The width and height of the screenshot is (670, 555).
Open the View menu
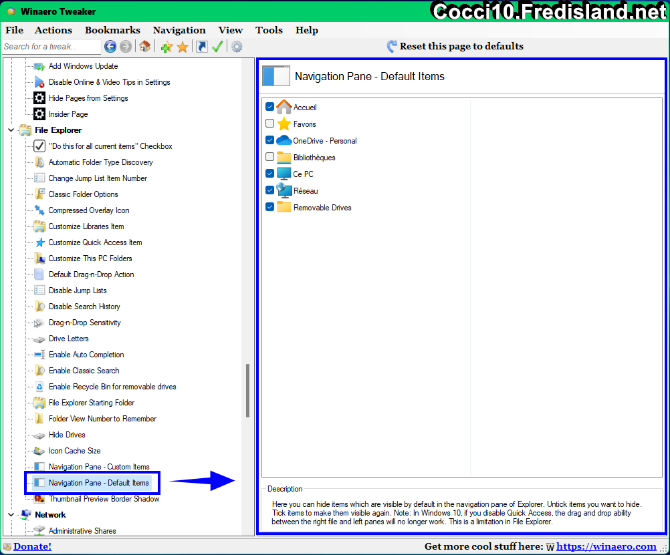[x=230, y=30]
